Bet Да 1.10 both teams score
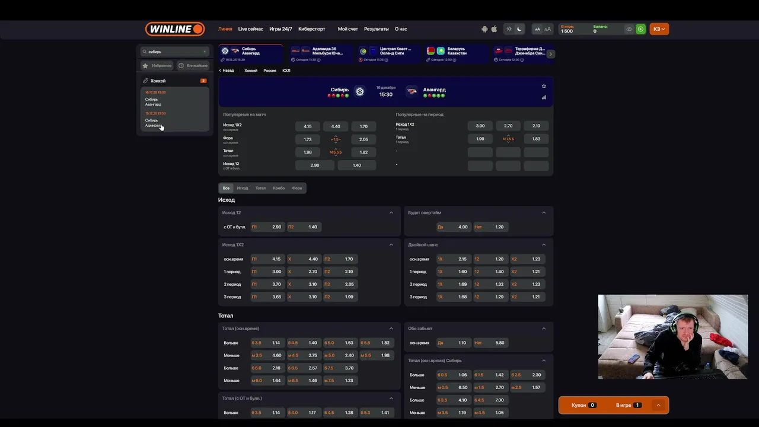The height and width of the screenshot is (427, 759). tap(454, 343)
